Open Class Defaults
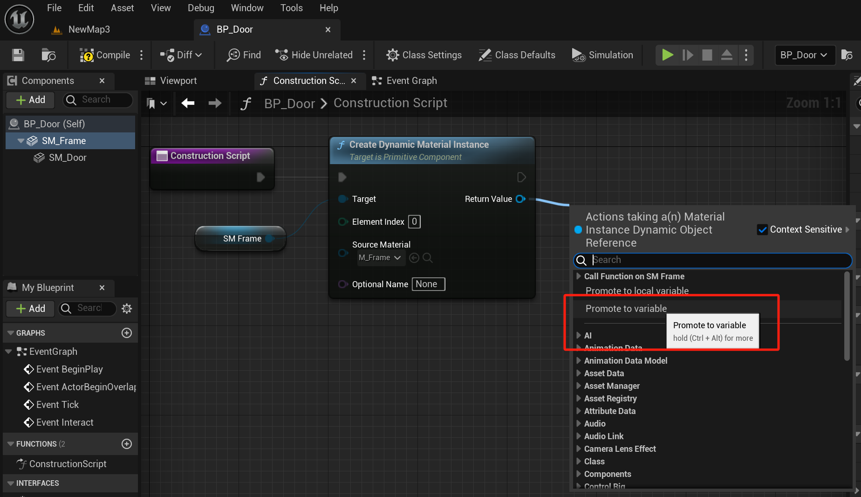The image size is (861, 497). (517, 55)
